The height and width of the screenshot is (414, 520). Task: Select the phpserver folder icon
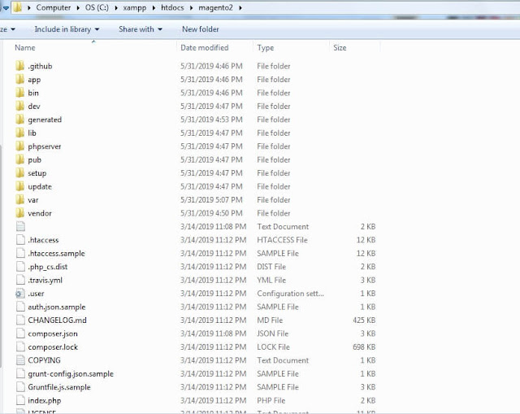coord(19,146)
